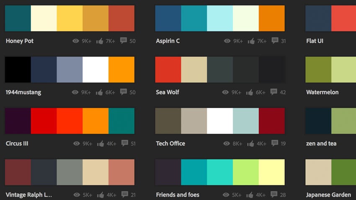Choose the lime green swatch in Friends and foes
356x200 pixels.
[246, 172]
